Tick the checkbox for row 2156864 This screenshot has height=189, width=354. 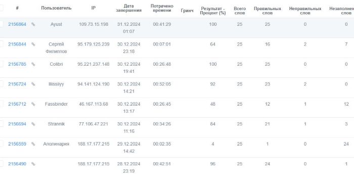pyautogui.click(x=1, y=24)
